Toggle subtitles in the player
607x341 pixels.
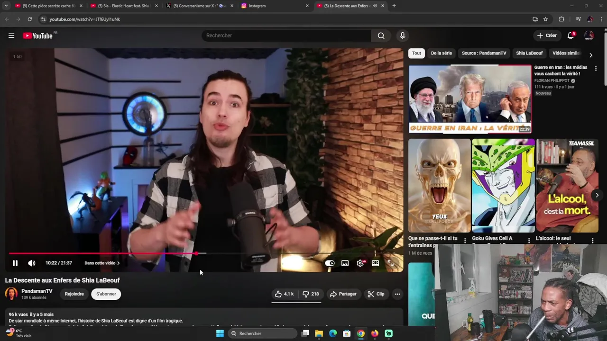pos(345,263)
